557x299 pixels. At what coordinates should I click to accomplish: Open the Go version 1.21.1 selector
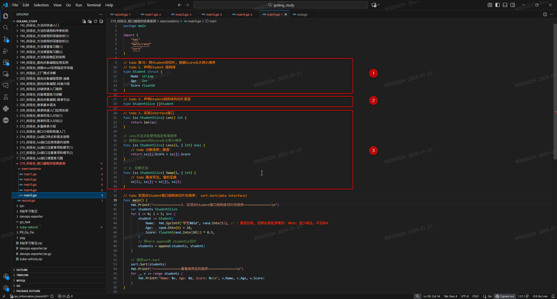click(523, 296)
